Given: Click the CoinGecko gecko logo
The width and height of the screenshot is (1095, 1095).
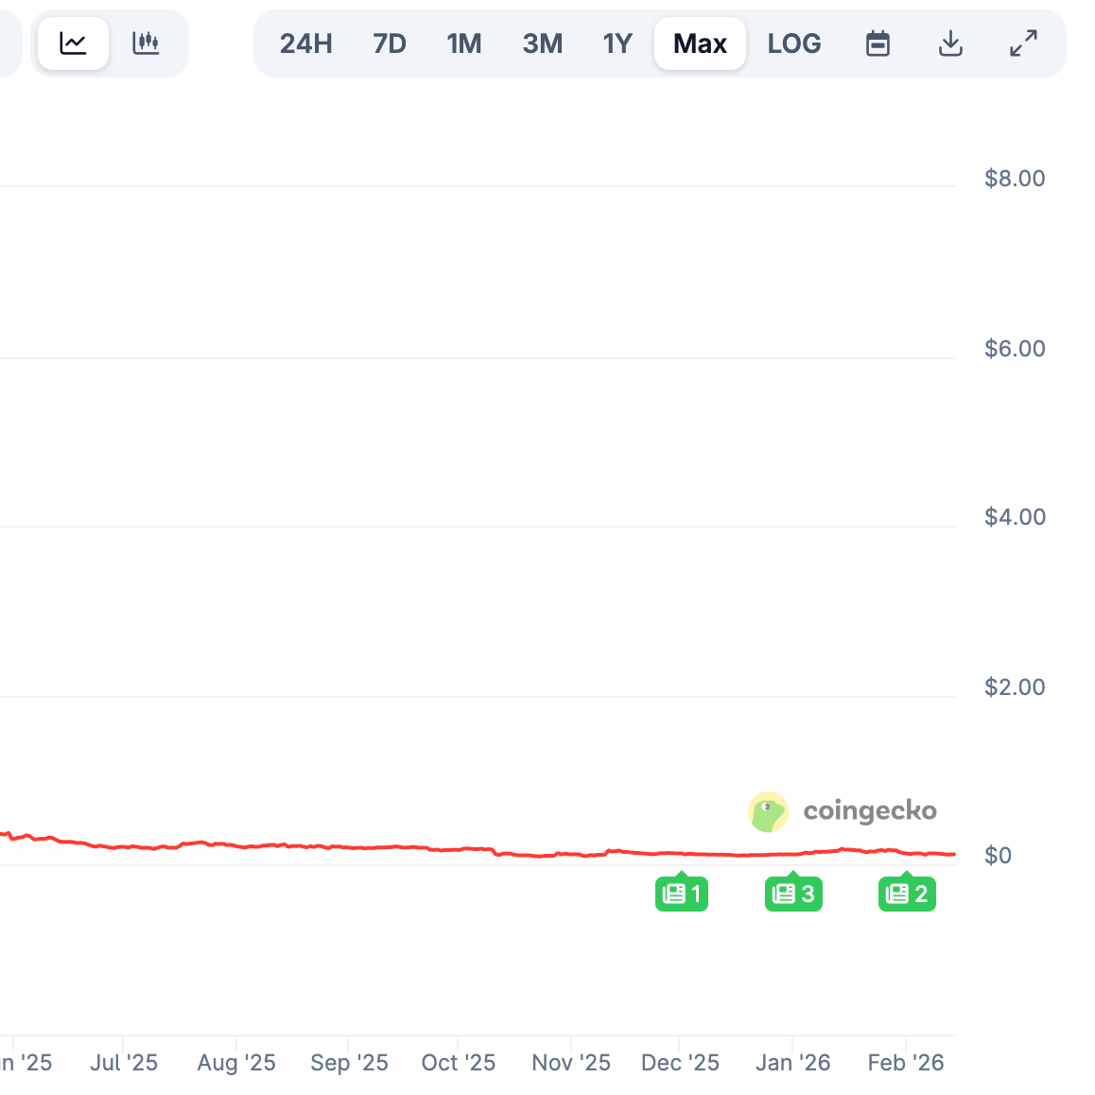Looking at the screenshot, I should coord(769,811).
